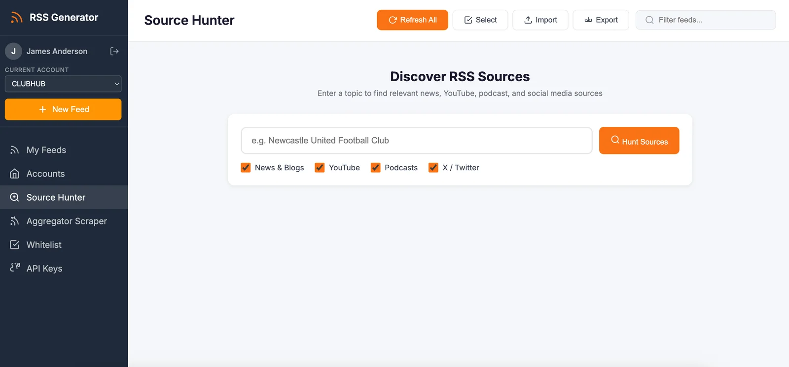
Task: Click the logout icon next to James Anderson
Action: point(114,51)
